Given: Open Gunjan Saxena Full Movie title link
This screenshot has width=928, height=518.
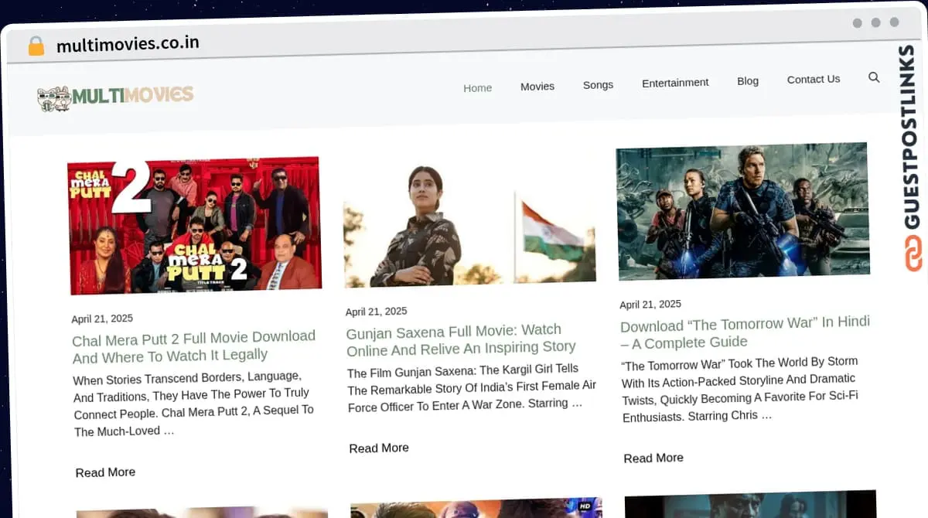Looking at the screenshot, I should (x=462, y=339).
